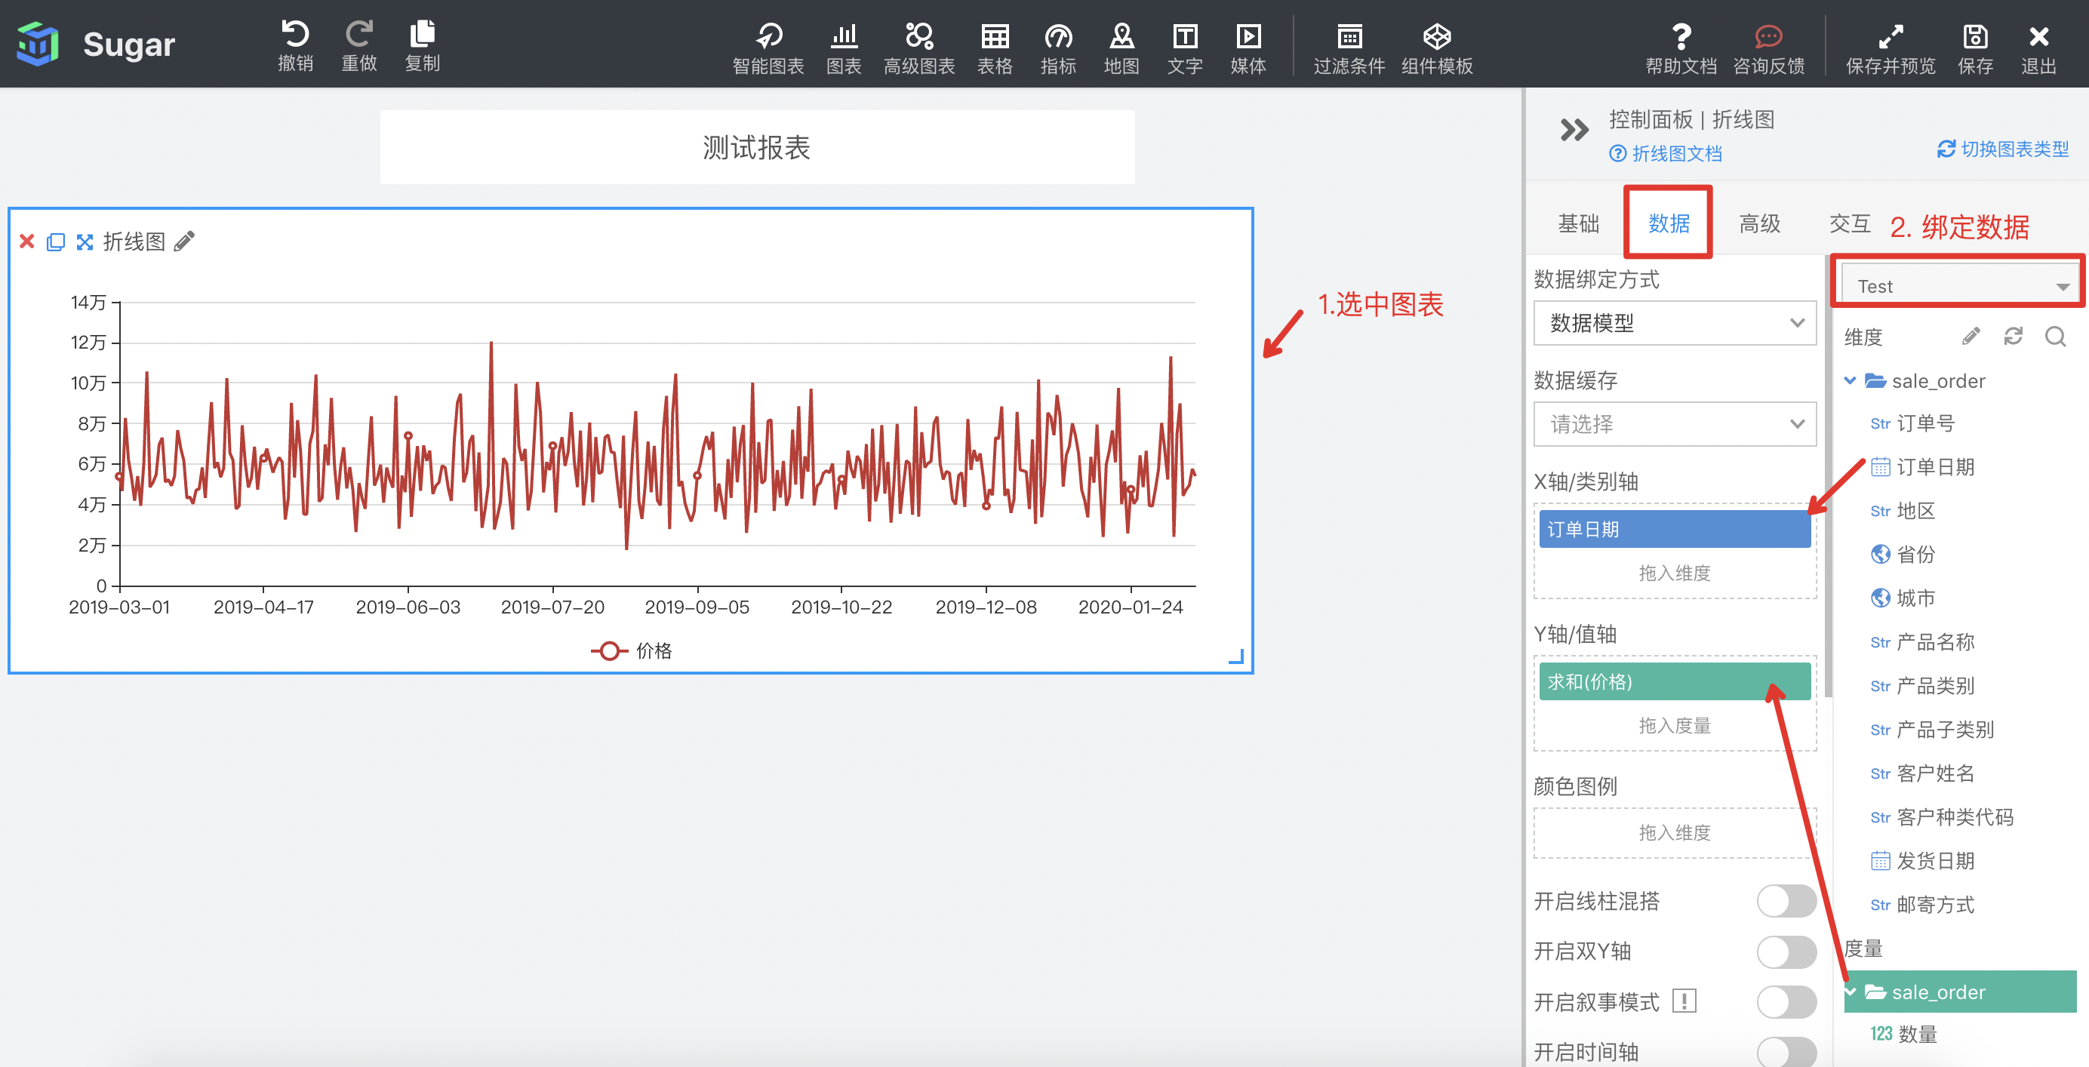
Task: Select the 产品子类别 dimension
Action: coord(1932,730)
